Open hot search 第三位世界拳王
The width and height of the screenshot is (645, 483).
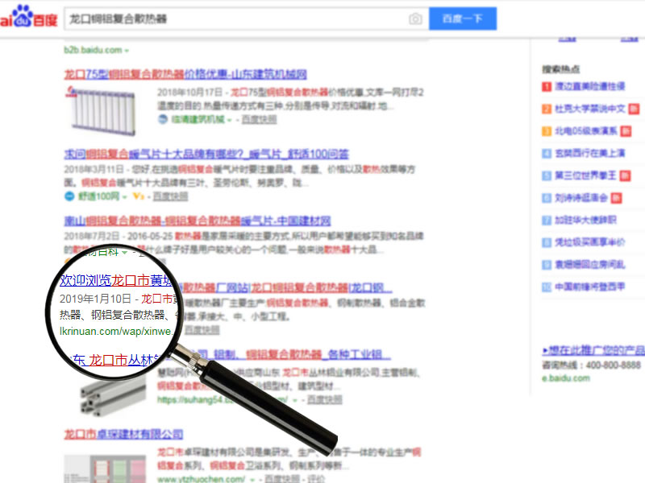(585, 175)
